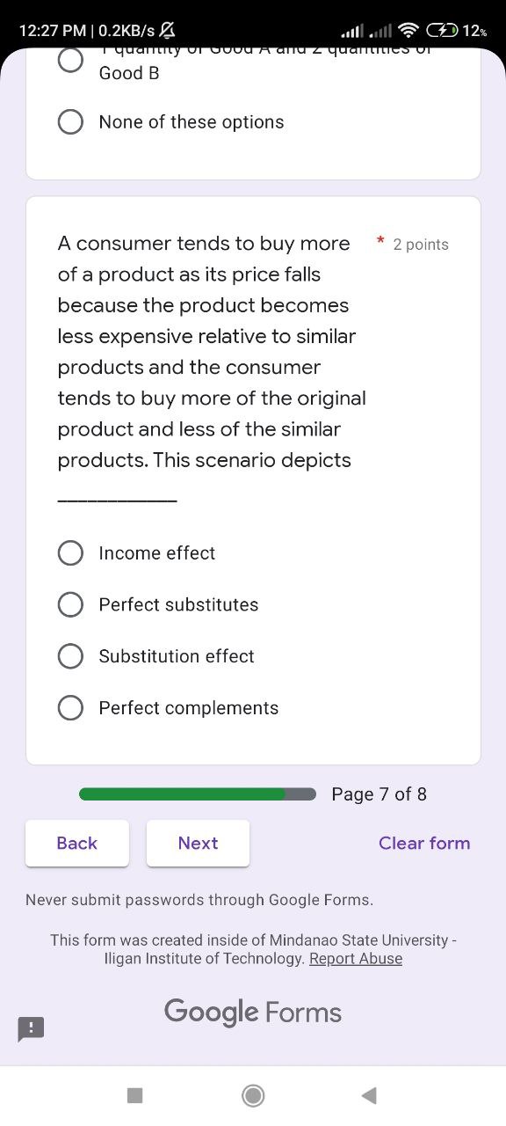Tap the Google Forms logo
The image size is (506, 1126).
coord(252,1012)
